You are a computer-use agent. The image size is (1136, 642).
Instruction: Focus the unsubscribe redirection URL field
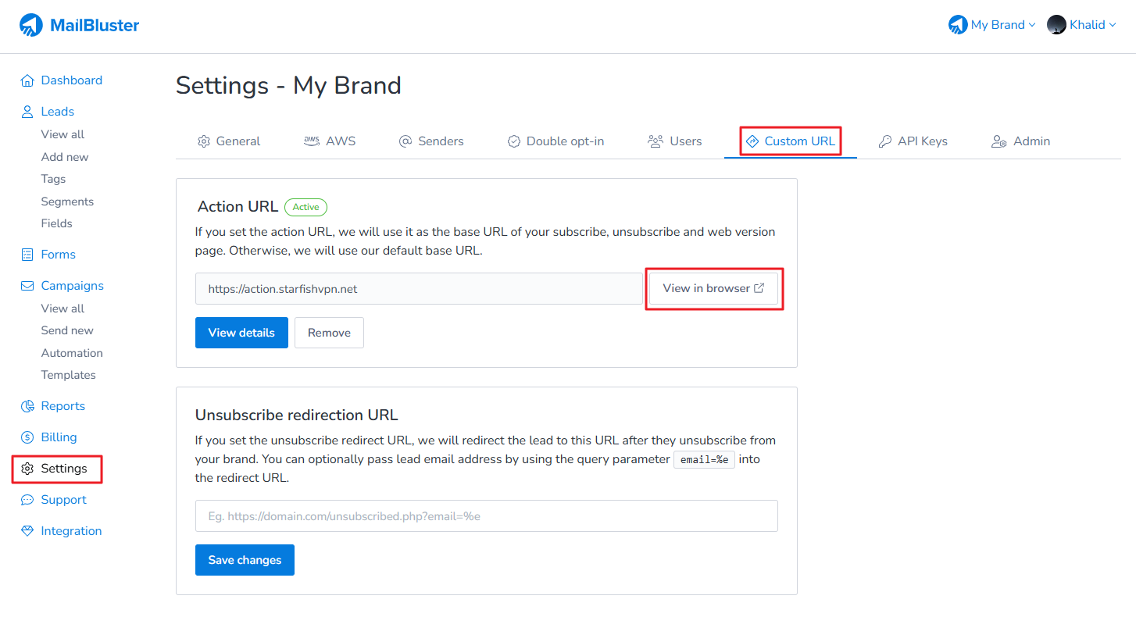pos(486,516)
